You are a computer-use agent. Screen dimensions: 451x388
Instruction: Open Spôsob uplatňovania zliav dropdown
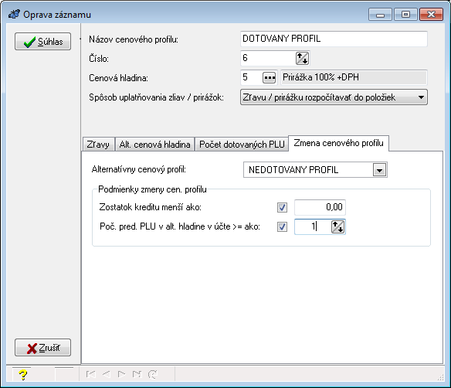point(334,97)
